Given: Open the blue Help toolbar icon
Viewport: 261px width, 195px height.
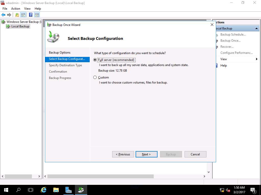Looking at the screenshot, I should 31,15.
